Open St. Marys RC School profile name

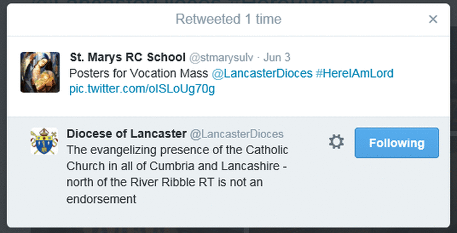point(128,57)
